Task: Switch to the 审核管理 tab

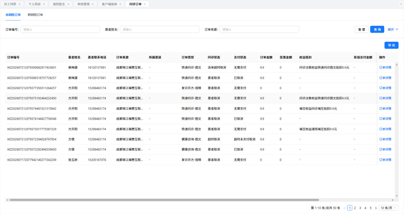Action: (x=83, y=4)
